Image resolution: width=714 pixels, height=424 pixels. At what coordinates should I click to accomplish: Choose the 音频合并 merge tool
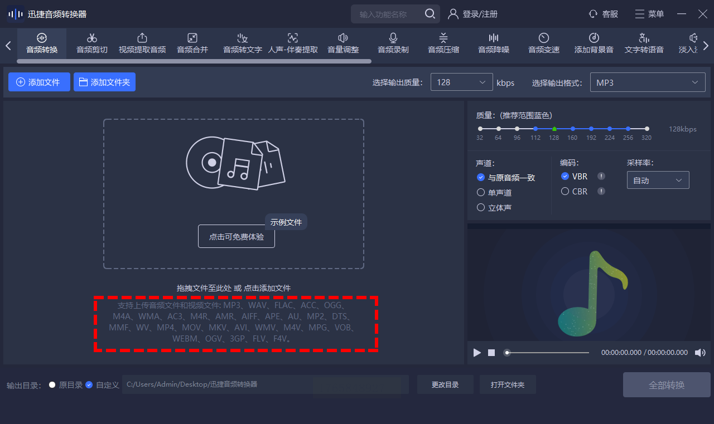pos(192,43)
